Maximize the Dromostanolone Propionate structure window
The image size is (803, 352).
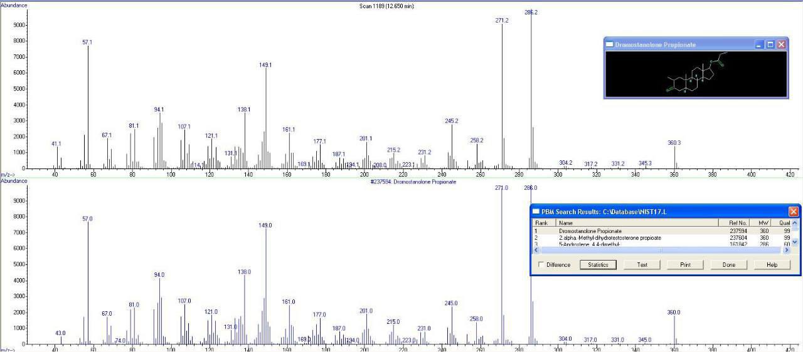pos(770,44)
